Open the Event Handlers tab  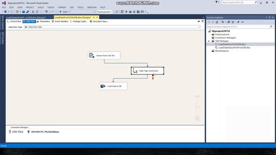tap(60, 22)
